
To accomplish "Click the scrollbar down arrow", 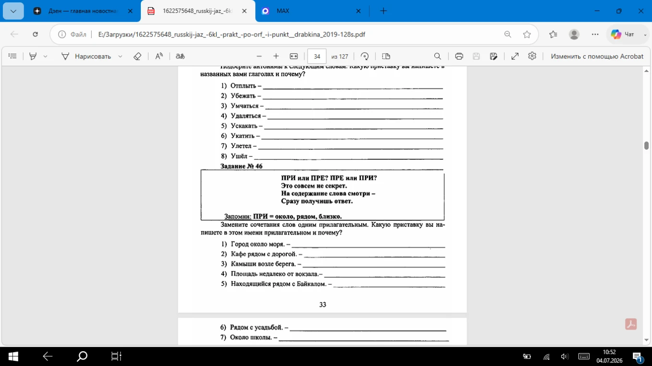I will pyautogui.click(x=647, y=340).
